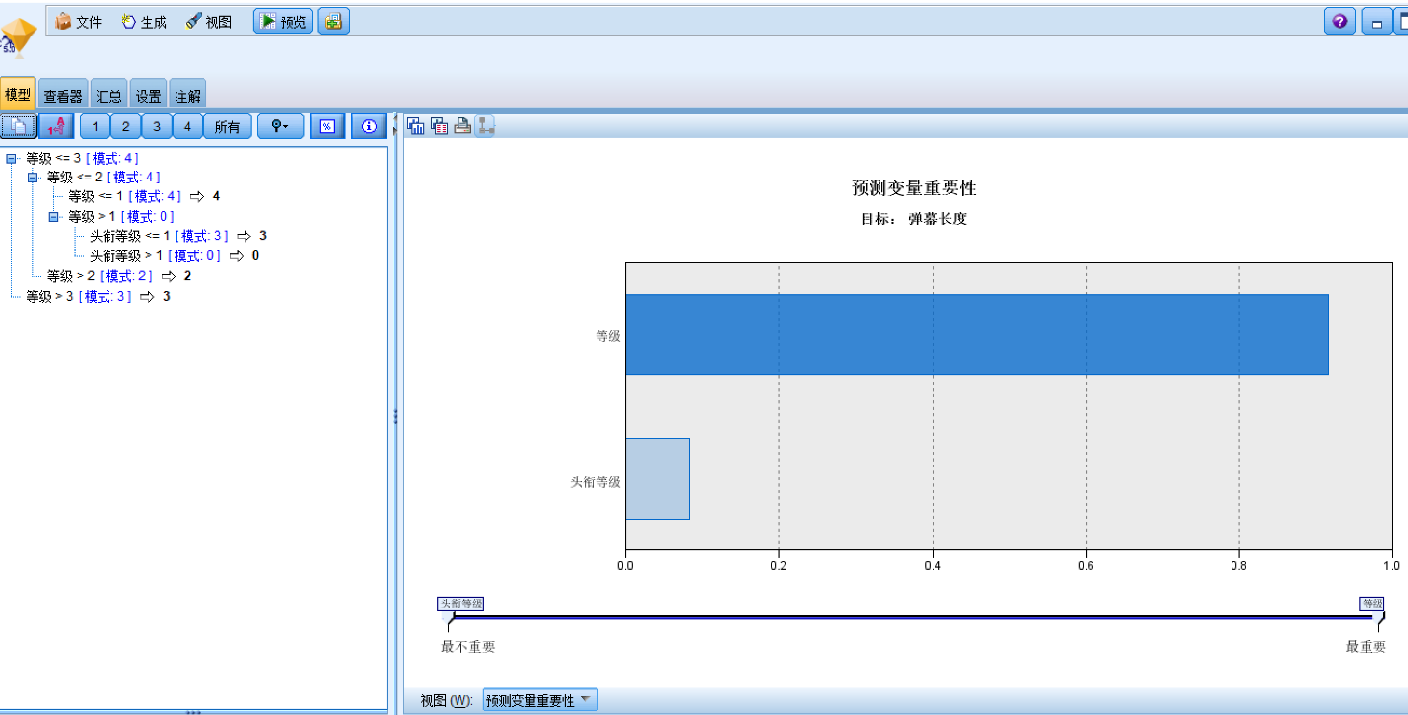Click the bar chart copy icon in the chart toolbar
Screen dimensions: 1408x715
tap(416, 126)
